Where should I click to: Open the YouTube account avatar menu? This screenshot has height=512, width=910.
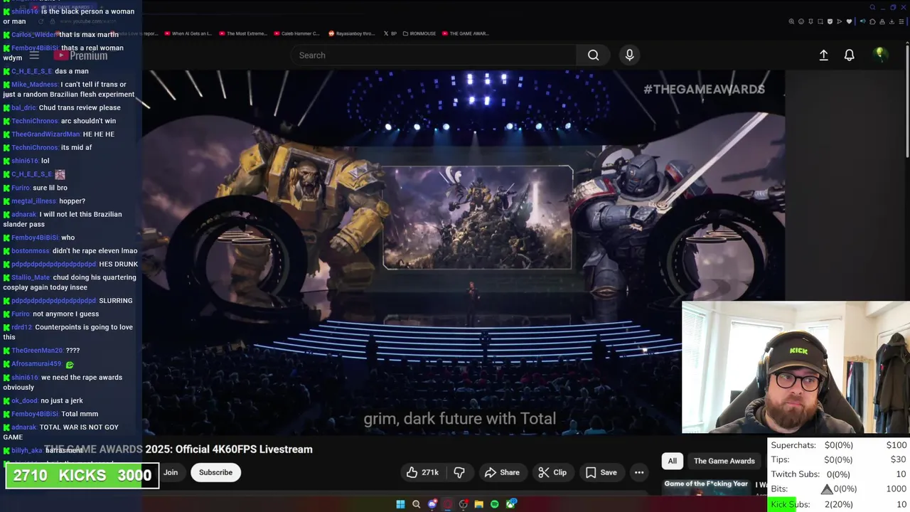[x=880, y=55]
